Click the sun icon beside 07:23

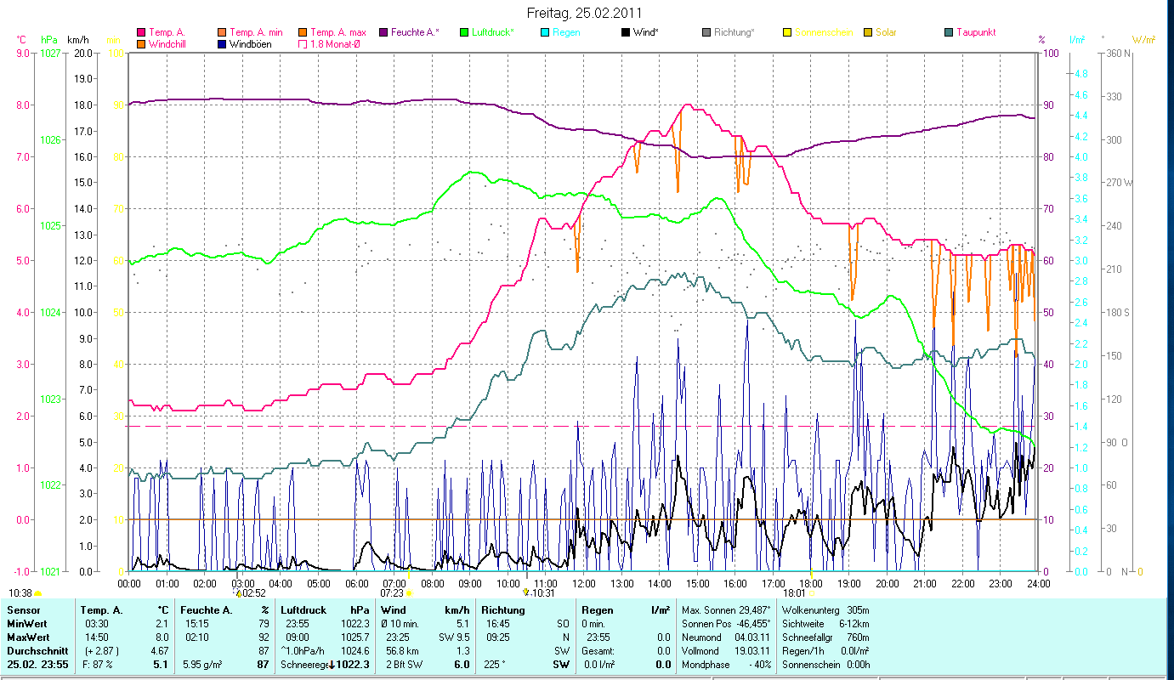[409, 592]
